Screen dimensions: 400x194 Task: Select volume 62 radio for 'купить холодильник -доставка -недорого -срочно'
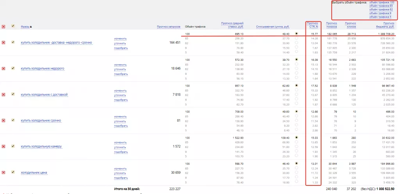pos(296,42)
